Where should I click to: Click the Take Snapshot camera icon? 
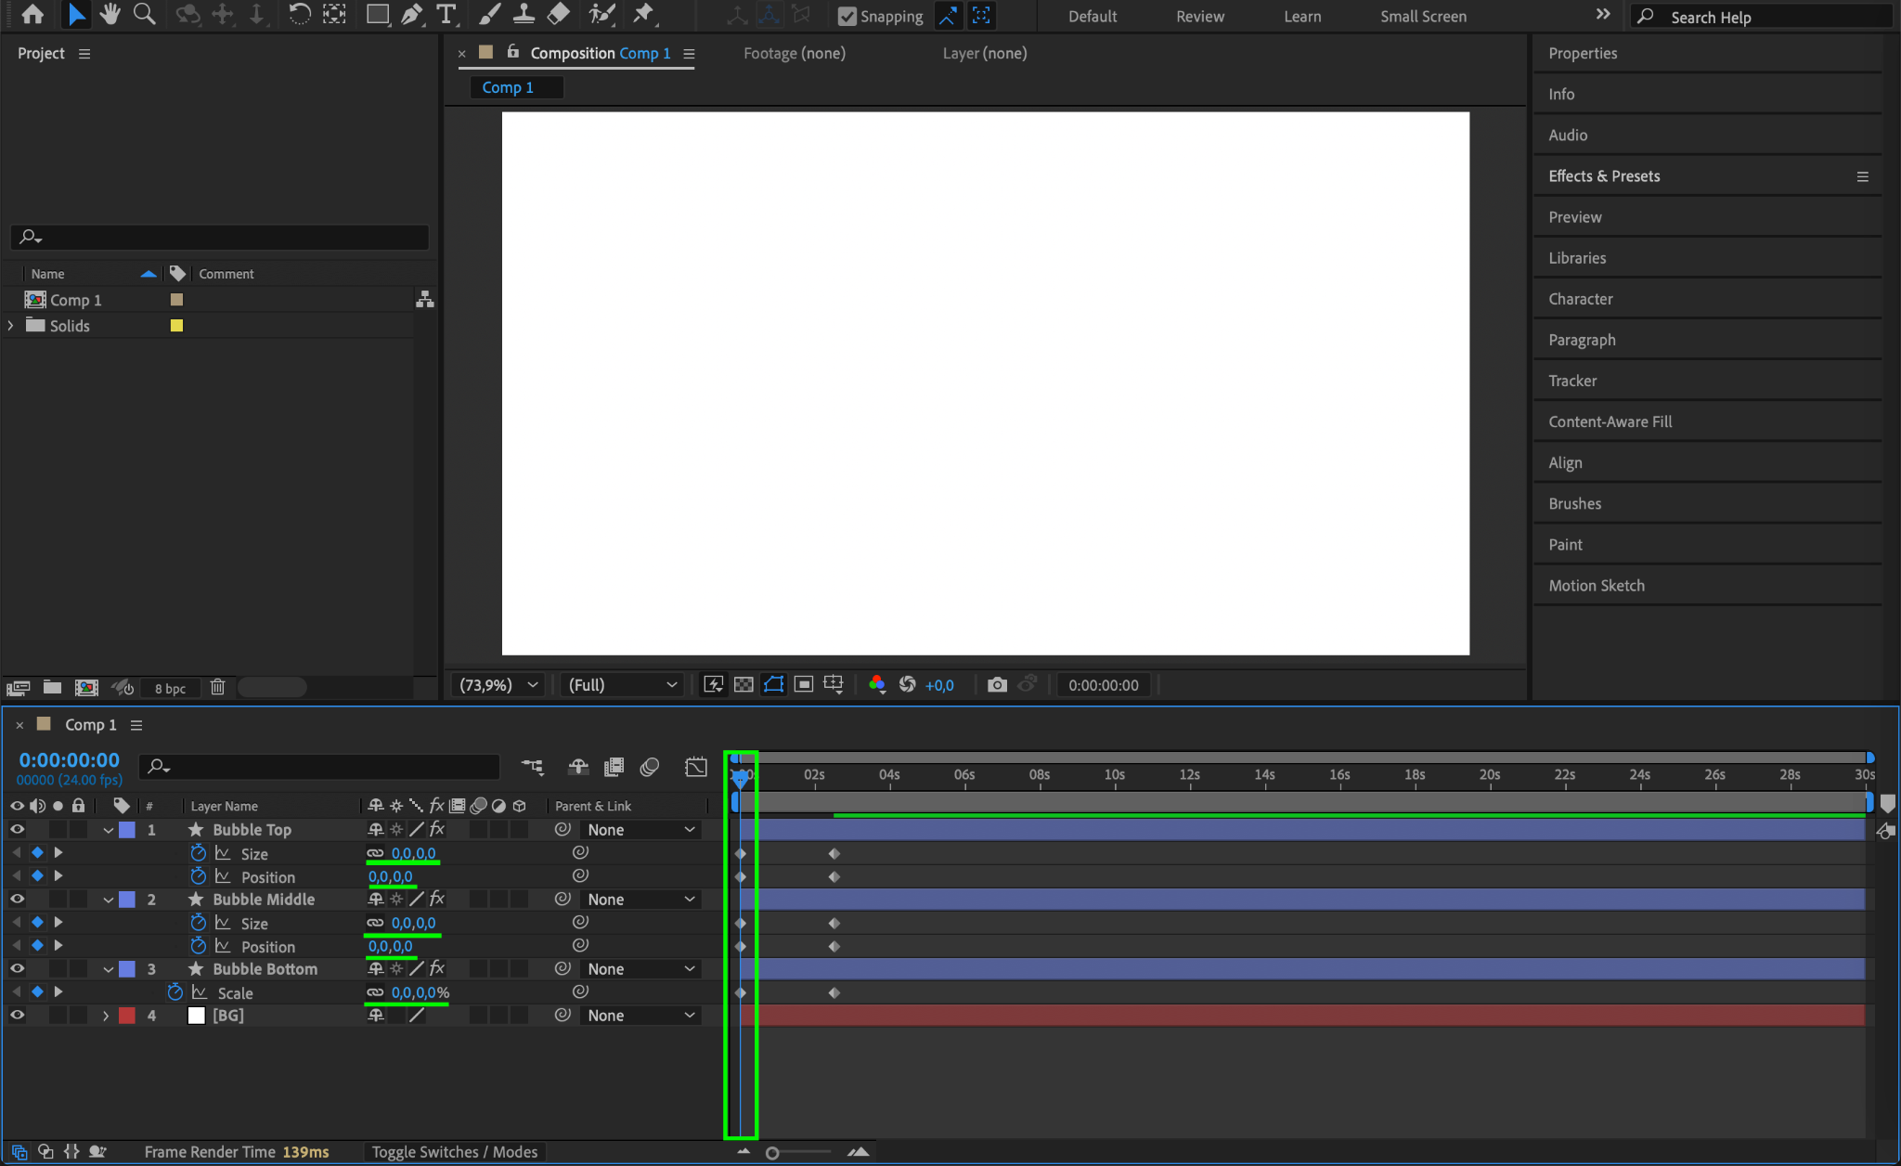(997, 684)
